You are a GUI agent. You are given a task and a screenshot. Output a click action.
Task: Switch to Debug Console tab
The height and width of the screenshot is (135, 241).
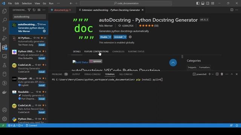coord(92,74)
